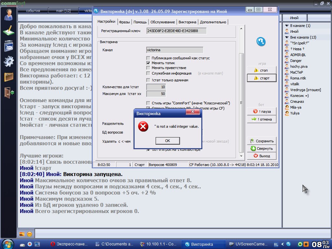This screenshot has height=249, width=332.
Task: Click the 'Сохранить' save button
Action: (262, 141)
